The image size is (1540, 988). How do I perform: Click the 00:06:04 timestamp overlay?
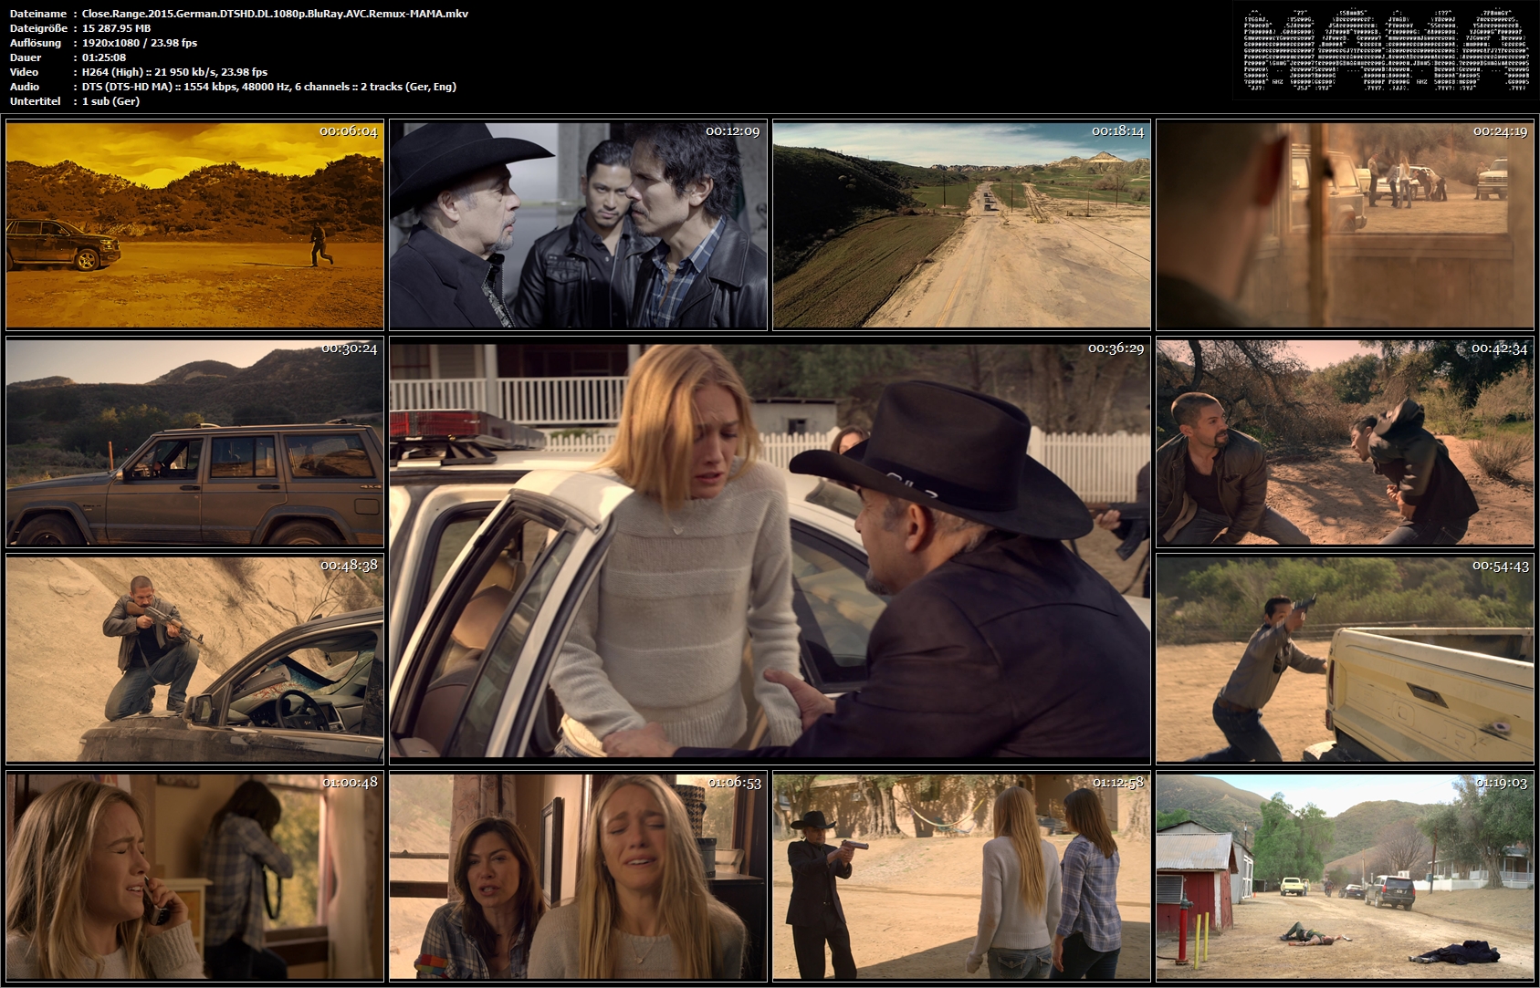[349, 131]
